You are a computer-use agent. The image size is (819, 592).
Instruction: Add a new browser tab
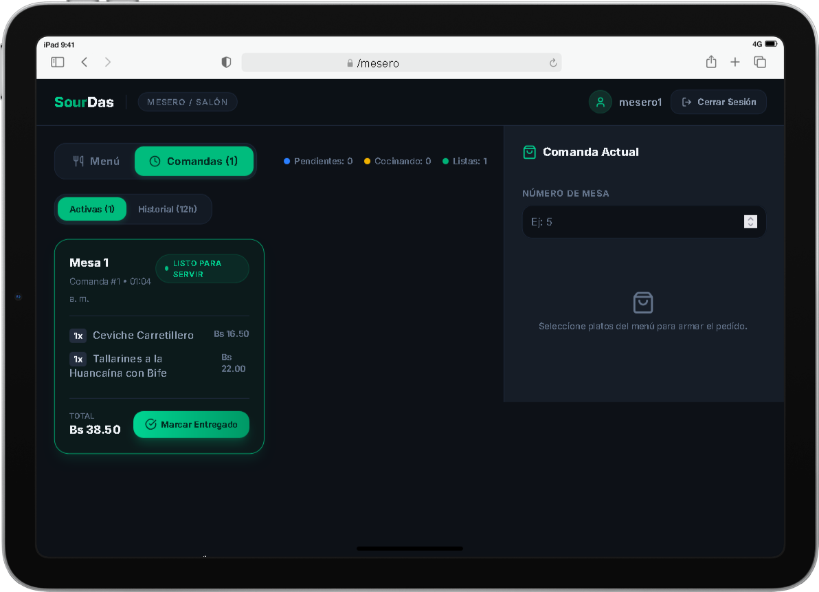coord(735,62)
